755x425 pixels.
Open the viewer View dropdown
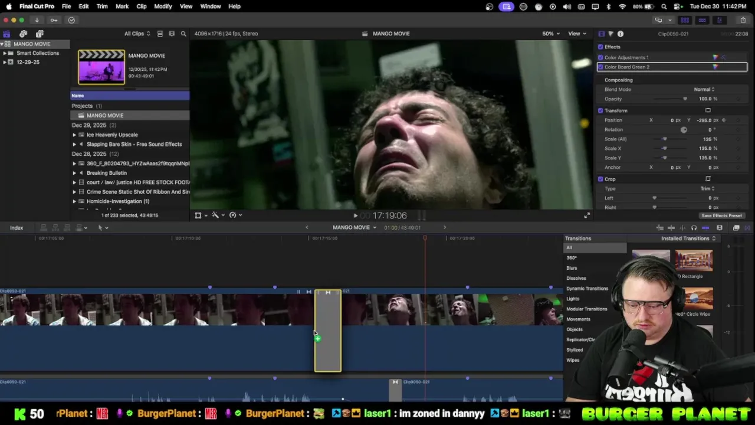[x=577, y=34]
